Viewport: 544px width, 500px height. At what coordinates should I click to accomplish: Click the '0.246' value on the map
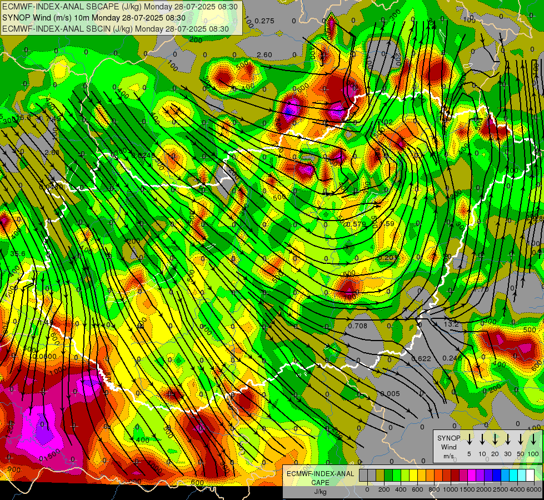(452, 358)
